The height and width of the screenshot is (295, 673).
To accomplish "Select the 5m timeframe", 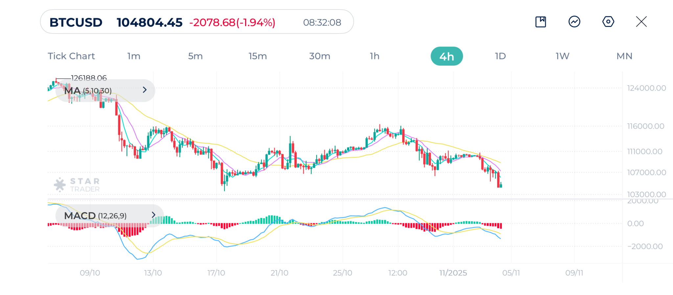I will 195,56.
